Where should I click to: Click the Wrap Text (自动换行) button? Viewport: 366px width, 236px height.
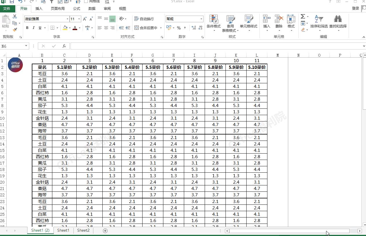click(x=144, y=19)
